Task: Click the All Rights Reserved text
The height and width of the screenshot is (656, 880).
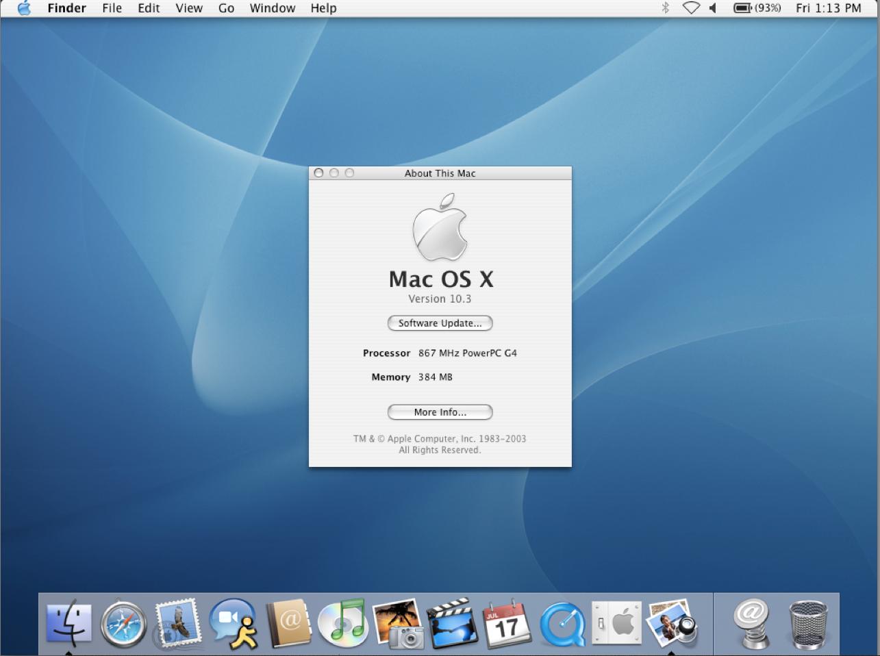Action: click(x=440, y=451)
